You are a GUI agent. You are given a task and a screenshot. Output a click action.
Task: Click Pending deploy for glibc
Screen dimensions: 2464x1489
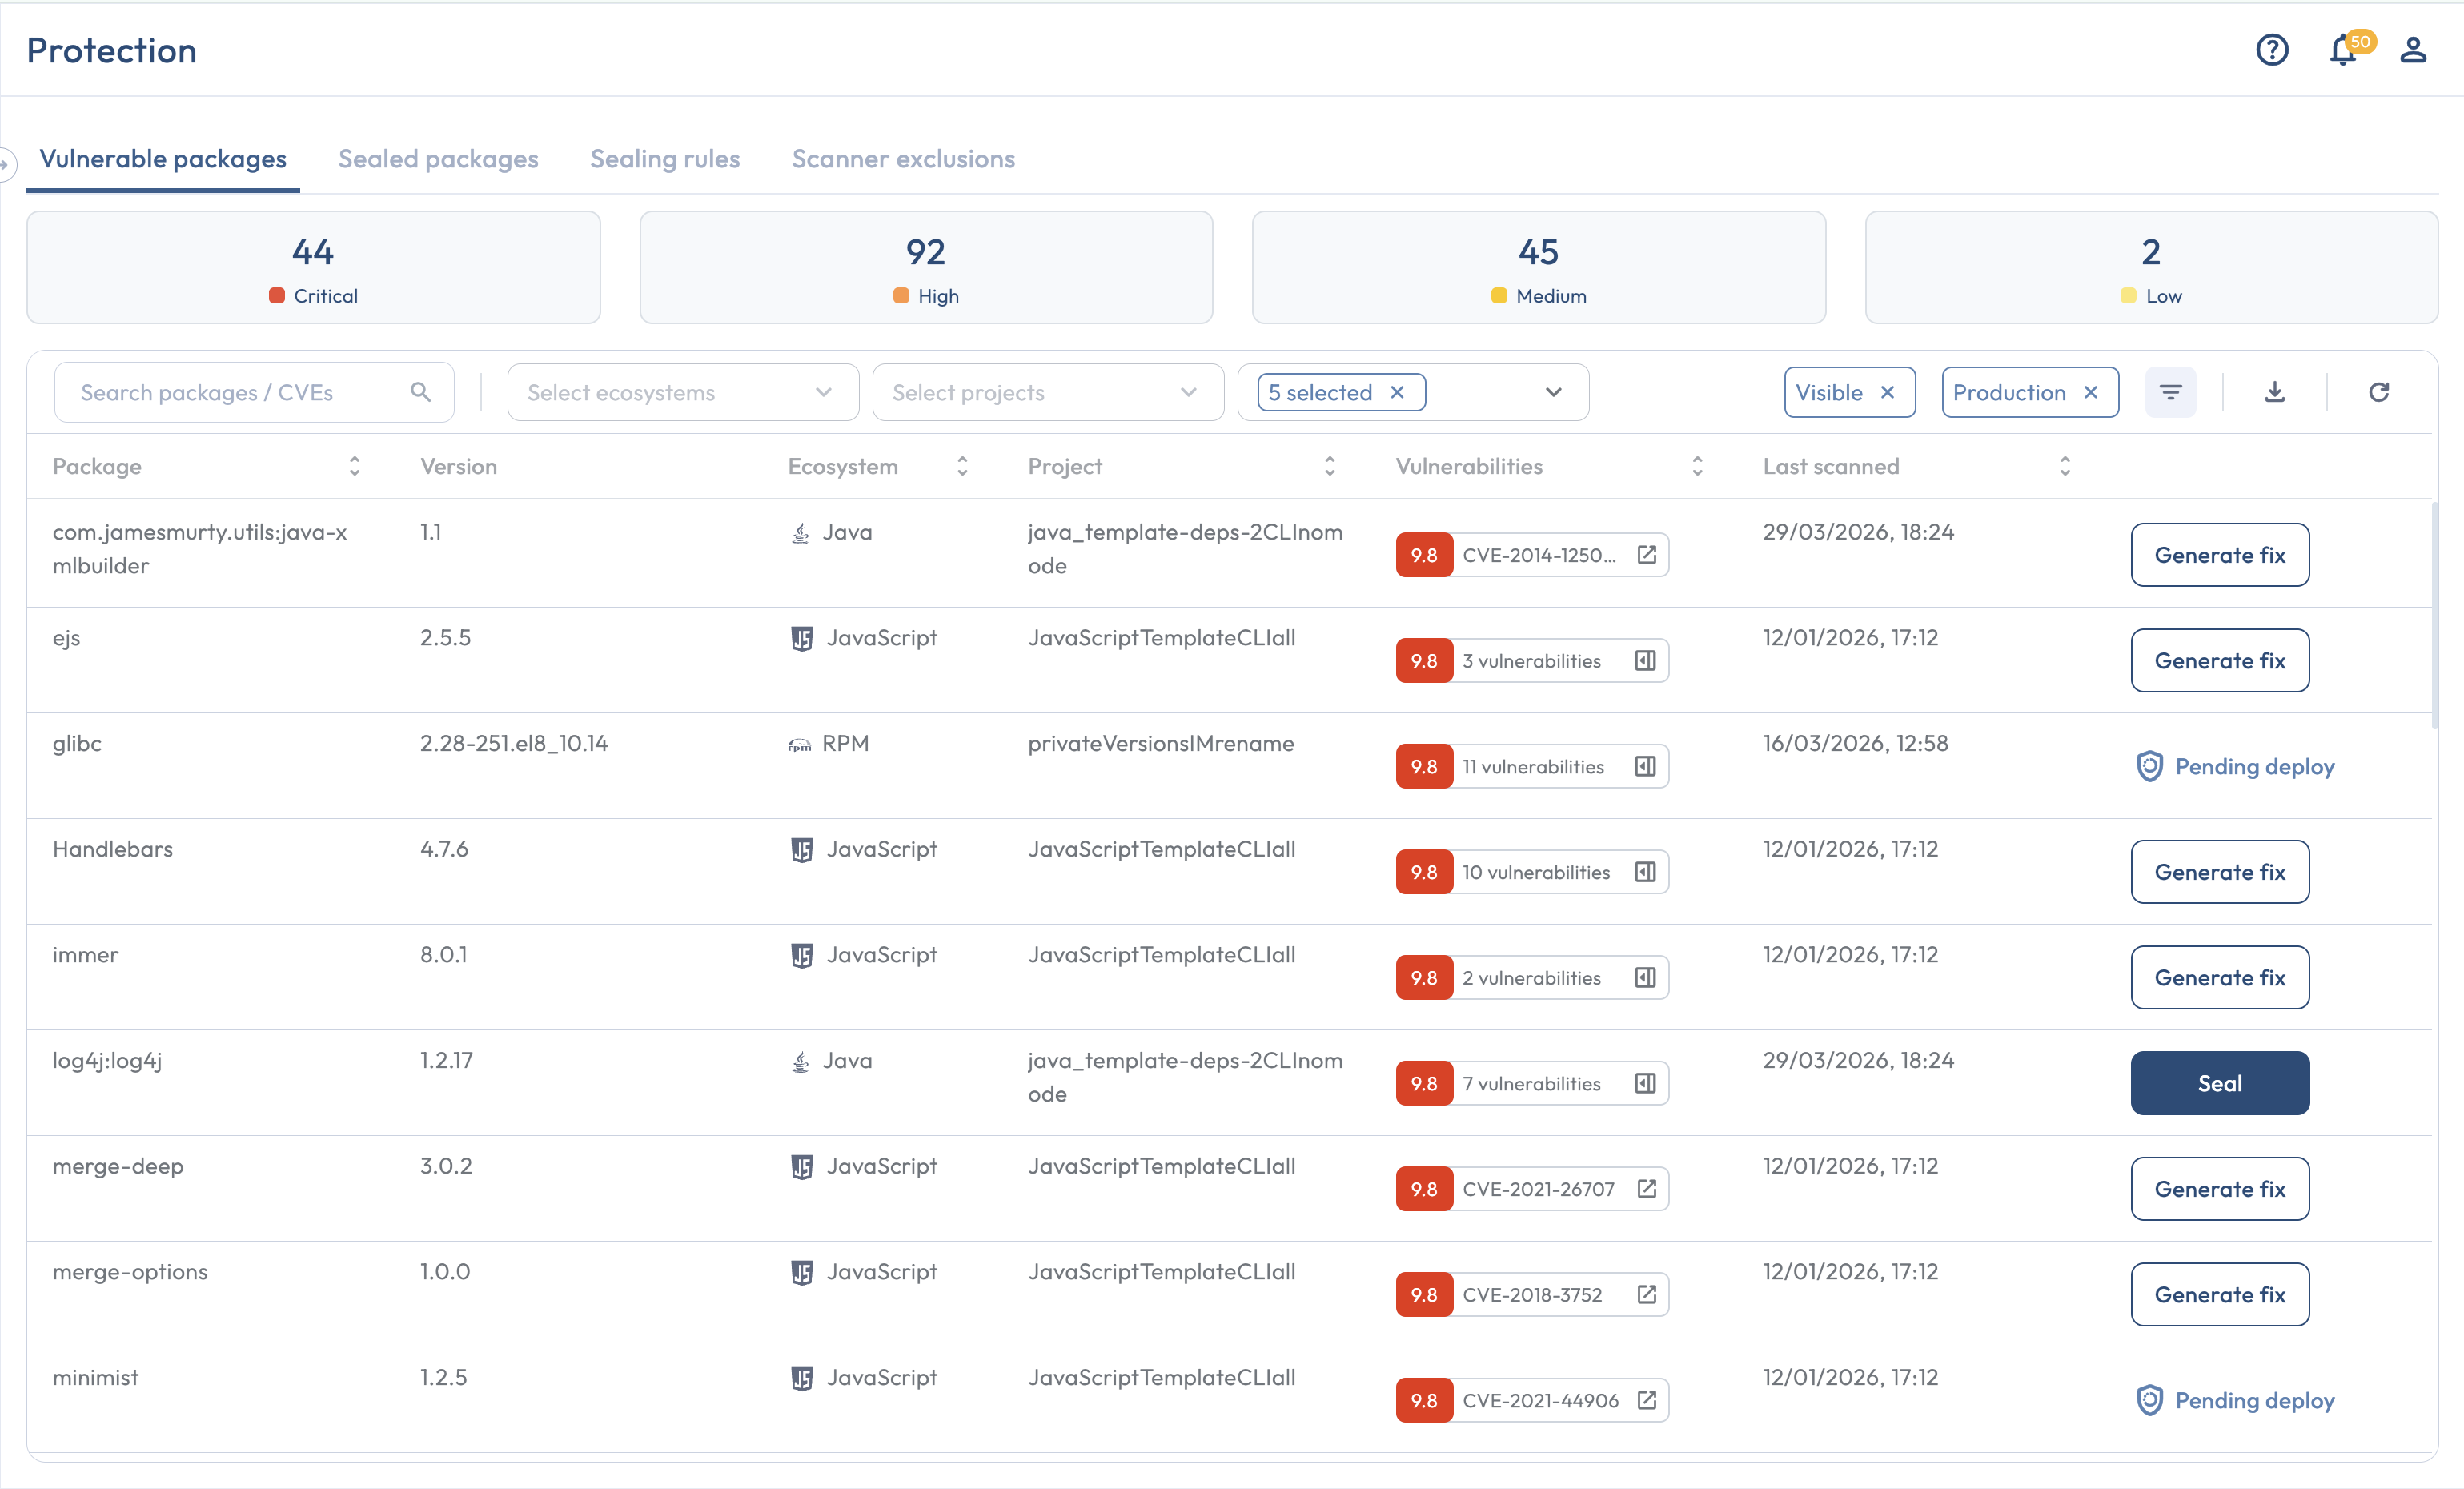click(x=2234, y=766)
